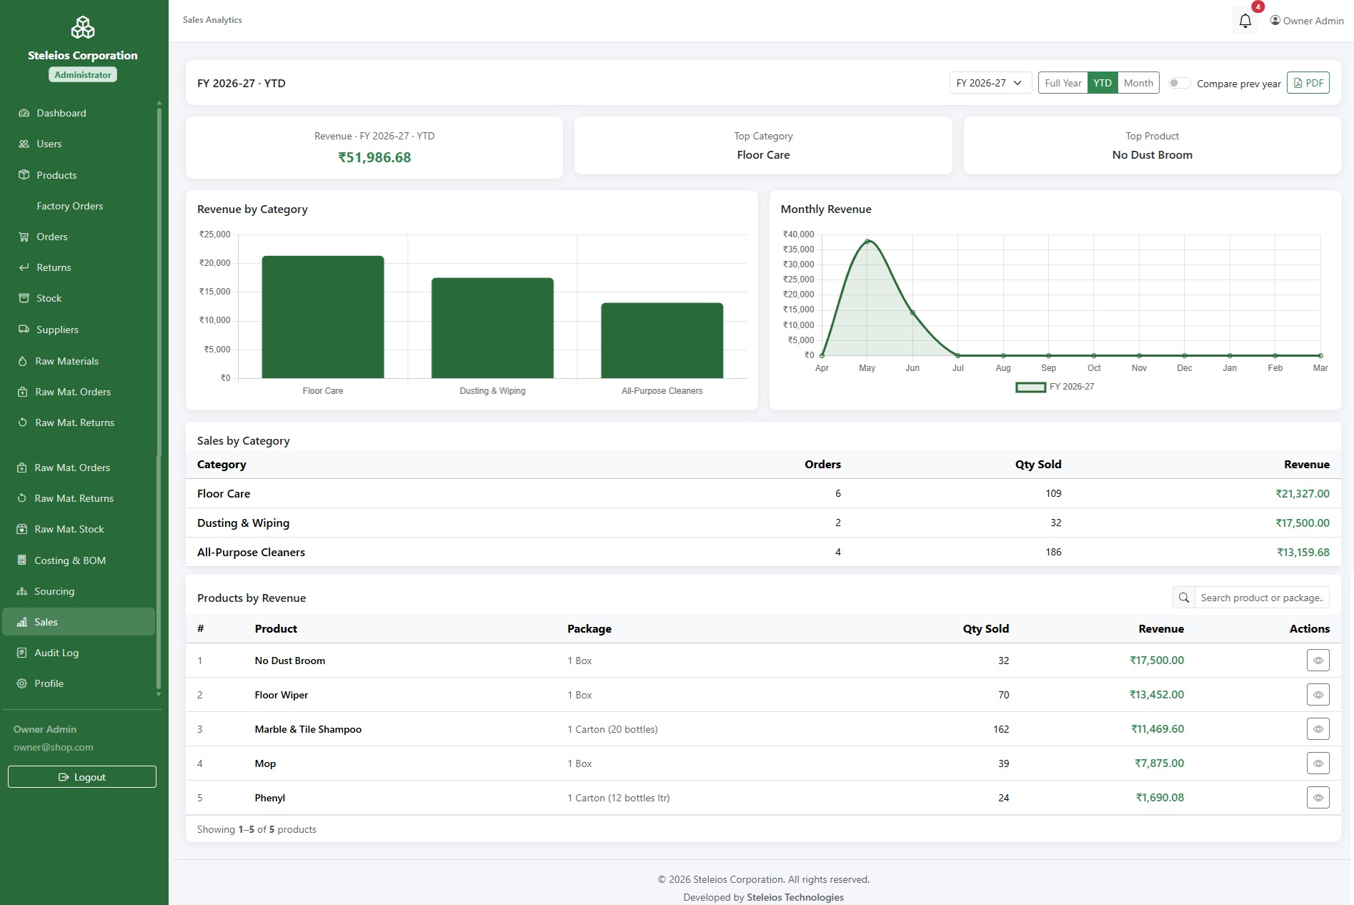Click the Profile gear icon
Viewport: 1354px width, 905px height.
tap(22, 683)
